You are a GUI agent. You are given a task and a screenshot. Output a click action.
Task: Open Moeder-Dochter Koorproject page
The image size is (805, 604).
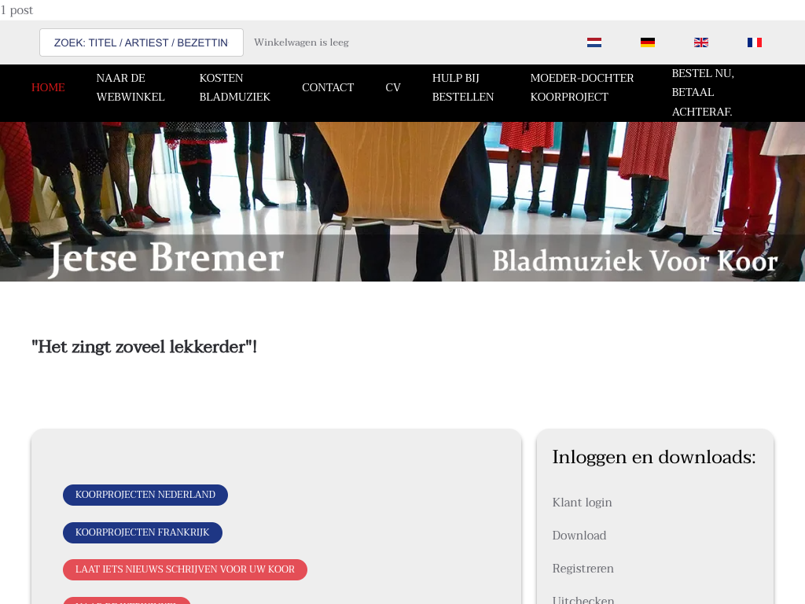click(x=582, y=87)
